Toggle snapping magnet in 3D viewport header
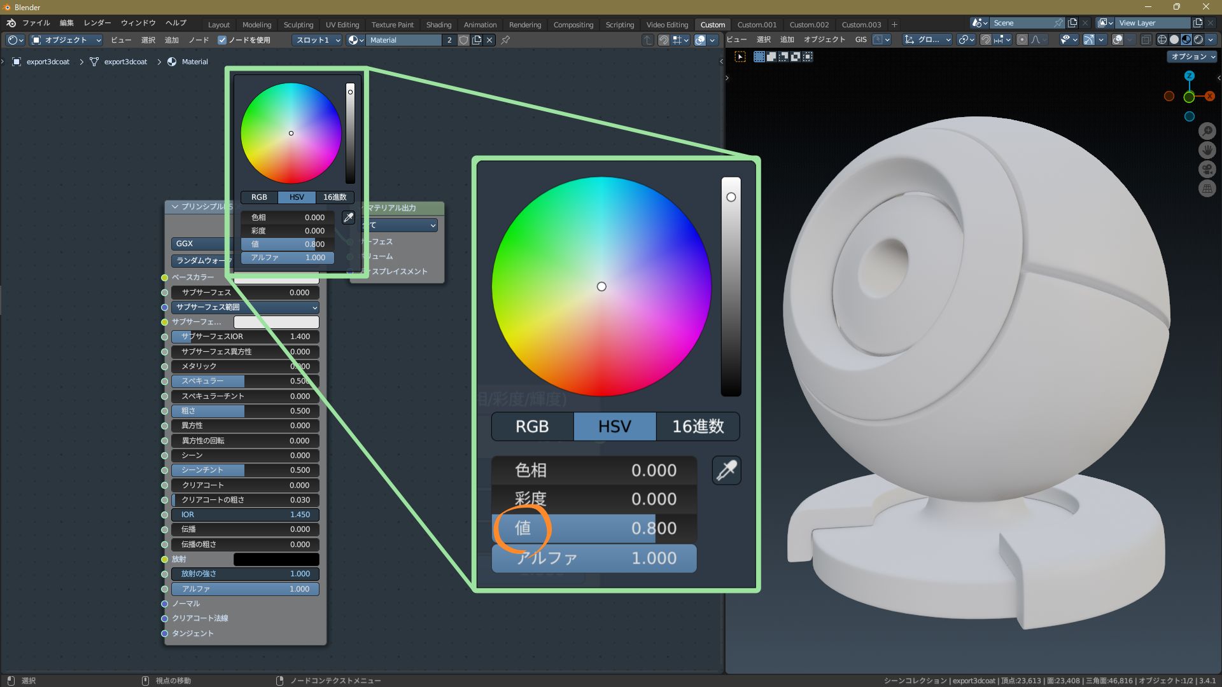 985,39
